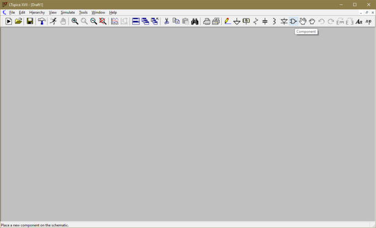Select the Label Net tool
Viewport: 376px width, 228px height.
(x=246, y=21)
